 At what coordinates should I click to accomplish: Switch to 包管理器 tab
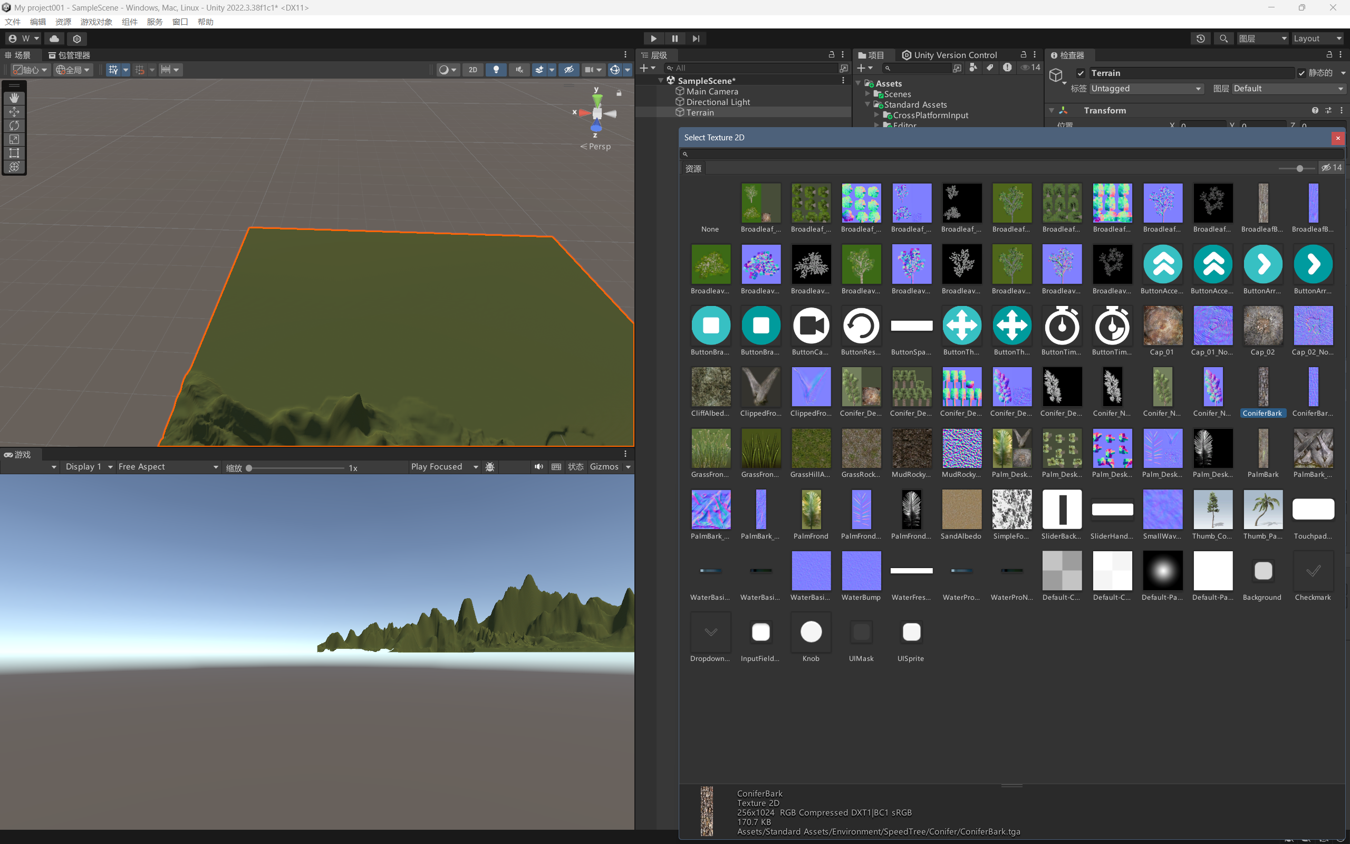(69, 55)
